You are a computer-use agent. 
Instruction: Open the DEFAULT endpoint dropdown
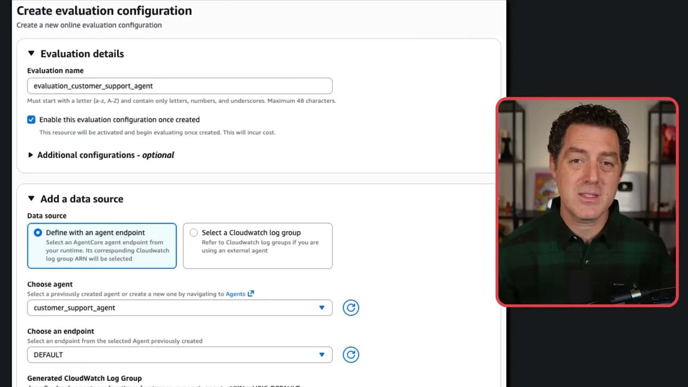(x=180, y=355)
